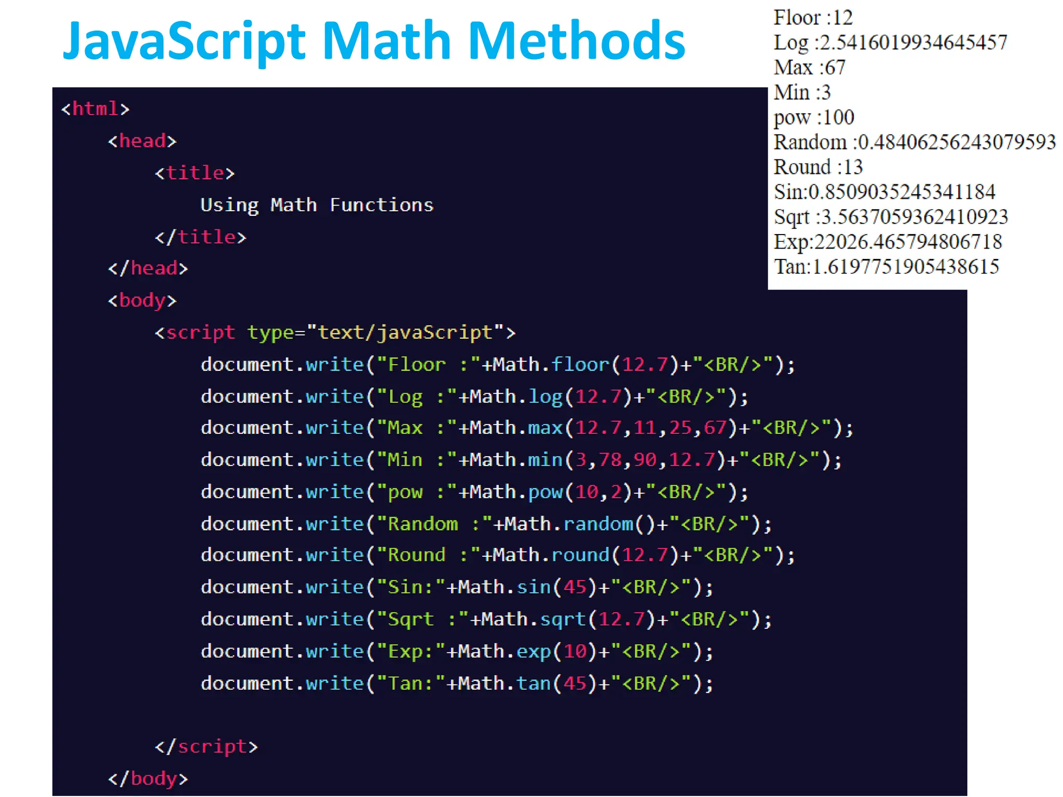Click the Math.random() code line
Image resolution: width=1063 pixels, height=797 pixels.
tap(486, 524)
